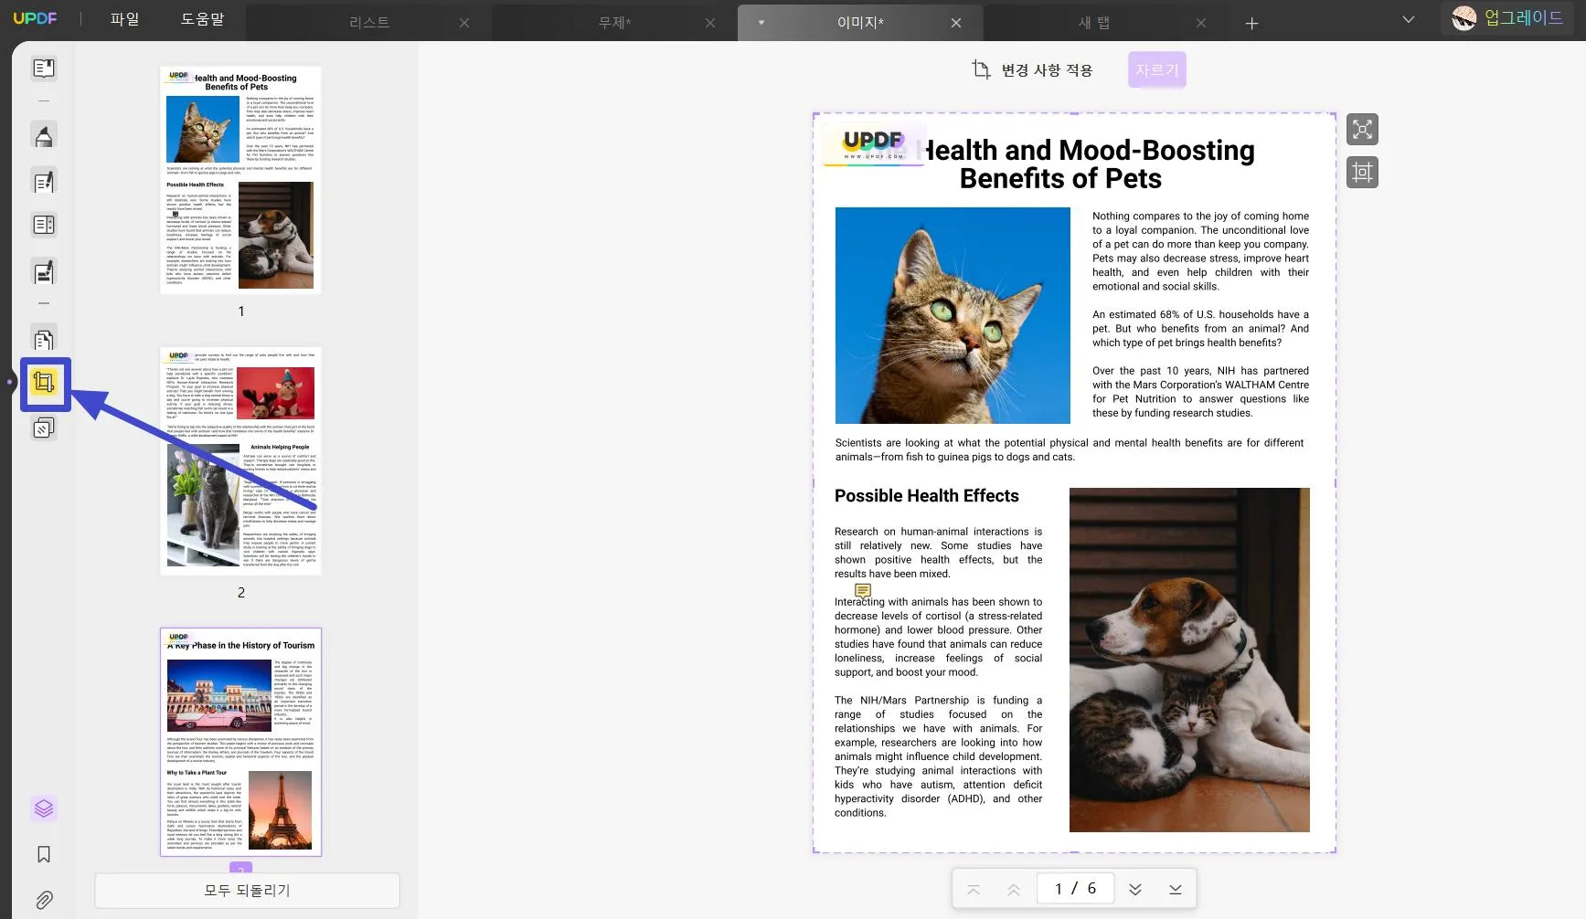Select the Crop Pages tool
The height and width of the screenshot is (919, 1586).
point(44,382)
